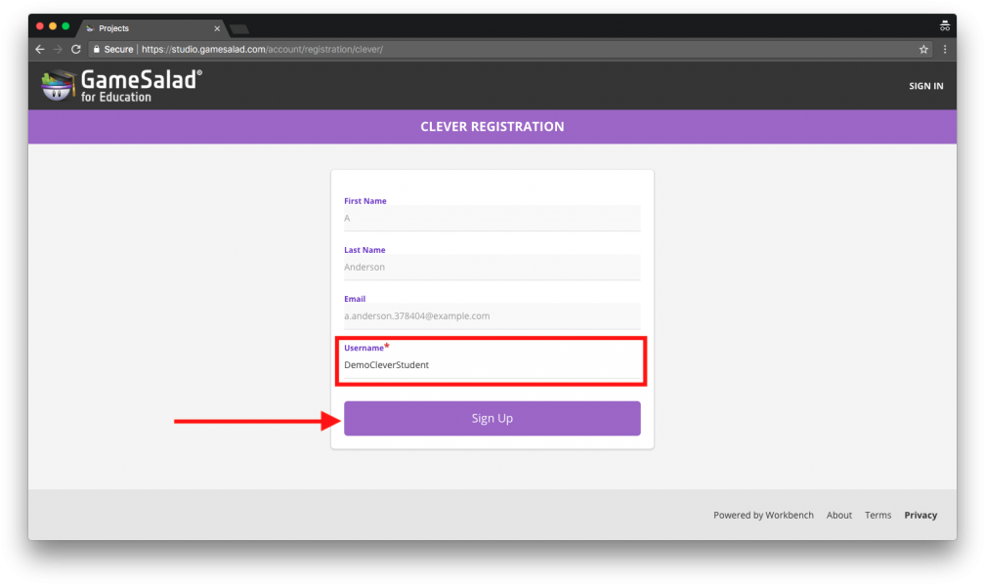Click the browser back arrow
Image resolution: width=984 pixels, height=584 pixels.
click(40, 49)
